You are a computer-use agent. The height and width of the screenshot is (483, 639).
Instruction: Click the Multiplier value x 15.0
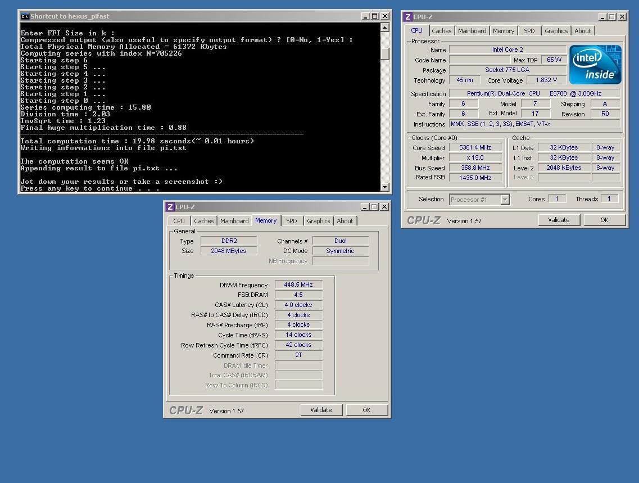pos(475,158)
